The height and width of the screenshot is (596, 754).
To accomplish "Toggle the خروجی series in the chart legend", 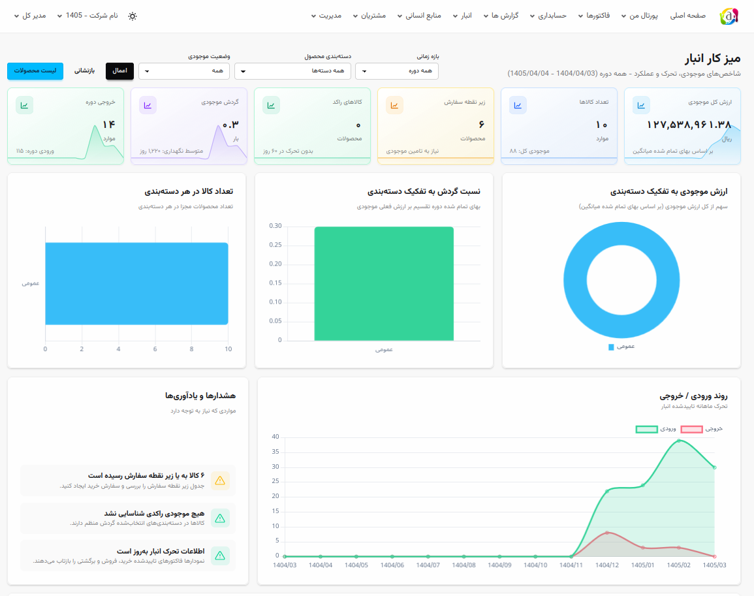I will pos(702,429).
